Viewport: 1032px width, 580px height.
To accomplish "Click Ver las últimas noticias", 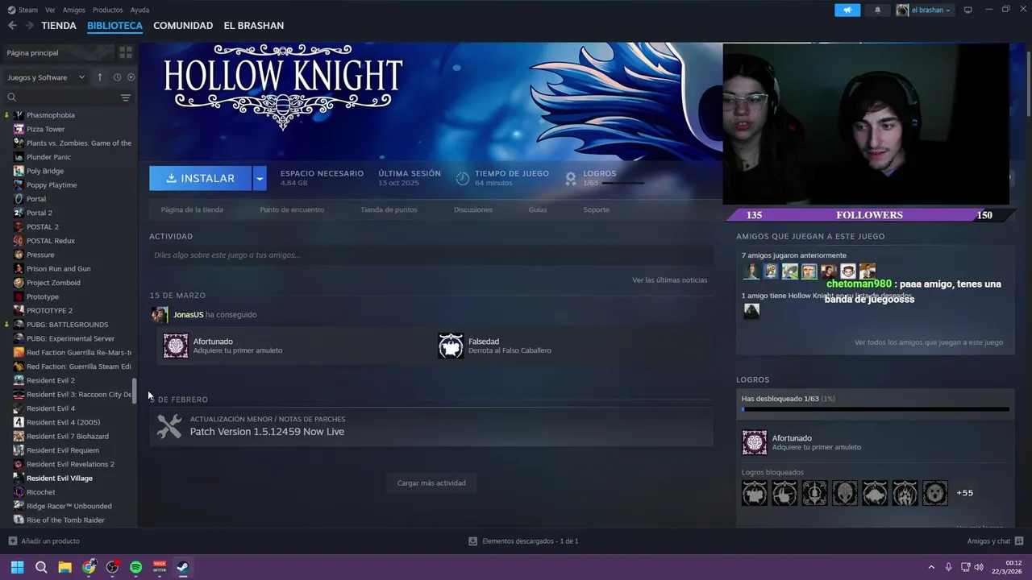I will 669,280.
